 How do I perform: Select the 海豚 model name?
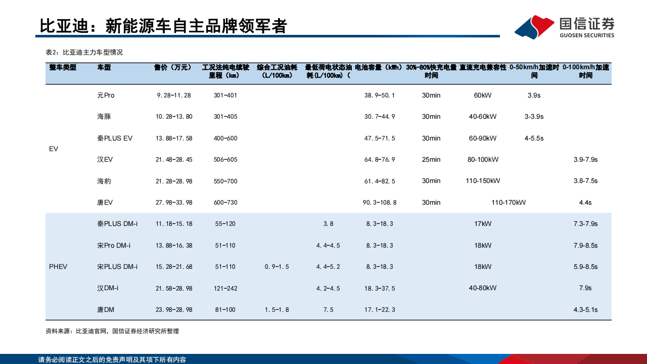[104, 116]
